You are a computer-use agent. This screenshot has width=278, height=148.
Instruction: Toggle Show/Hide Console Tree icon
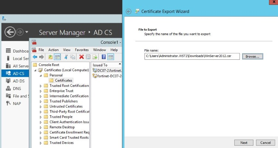coord(57,57)
